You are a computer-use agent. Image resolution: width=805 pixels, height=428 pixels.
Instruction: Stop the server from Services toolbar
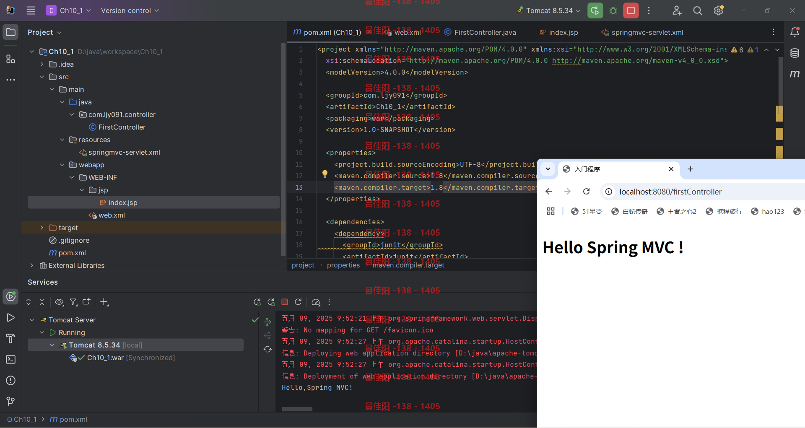point(285,302)
